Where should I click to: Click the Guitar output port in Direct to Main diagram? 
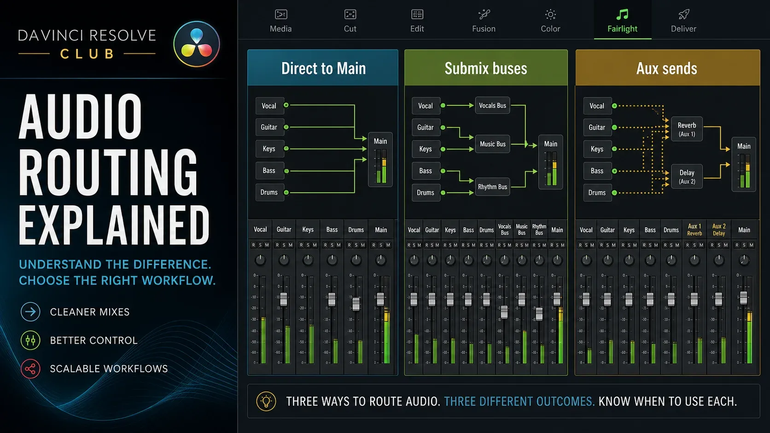(286, 127)
